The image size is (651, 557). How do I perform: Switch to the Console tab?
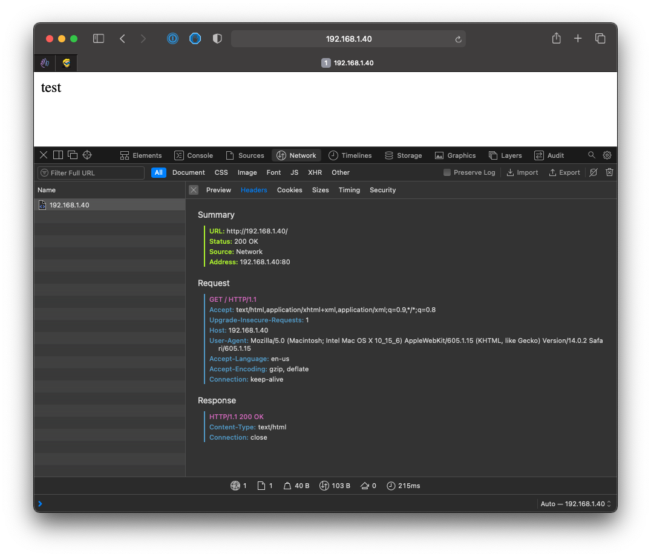tap(194, 155)
